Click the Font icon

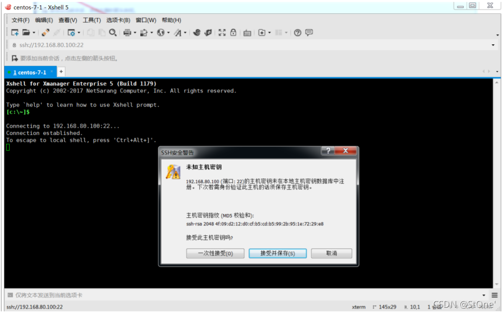pos(178,32)
